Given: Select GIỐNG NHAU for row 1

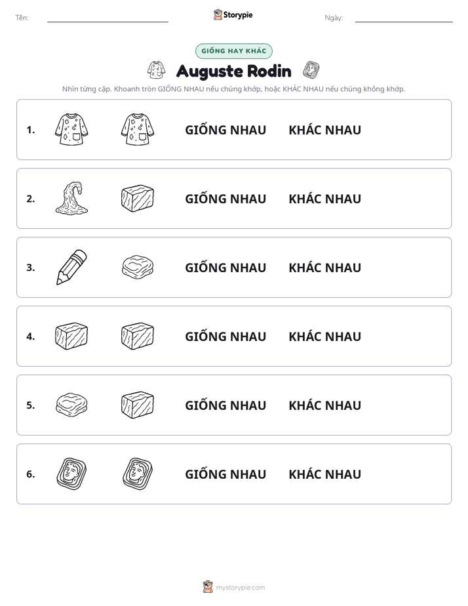Looking at the screenshot, I should (x=225, y=130).
